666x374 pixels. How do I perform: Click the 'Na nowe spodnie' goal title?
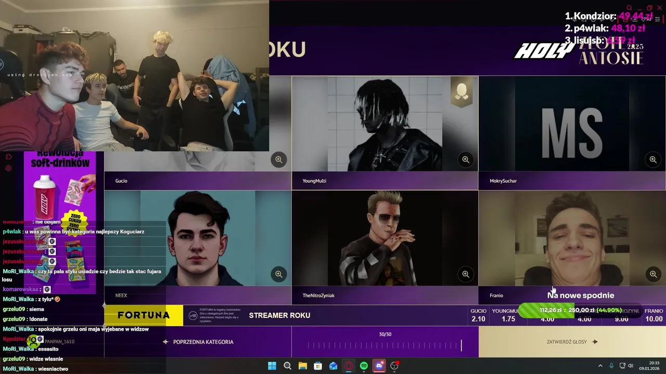(581, 295)
